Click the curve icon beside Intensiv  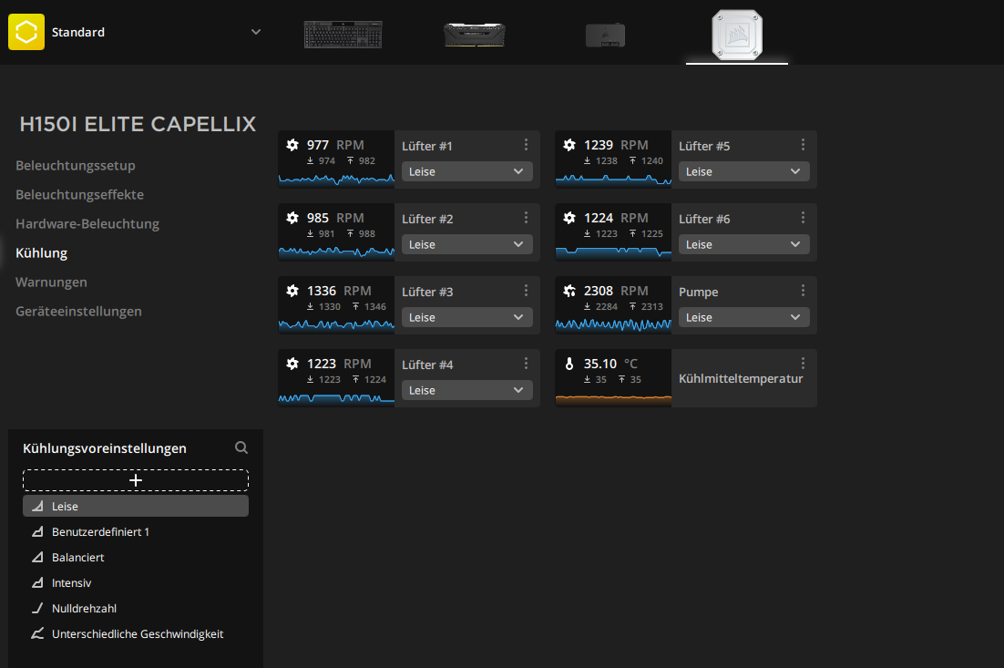[x=37, y=583]
